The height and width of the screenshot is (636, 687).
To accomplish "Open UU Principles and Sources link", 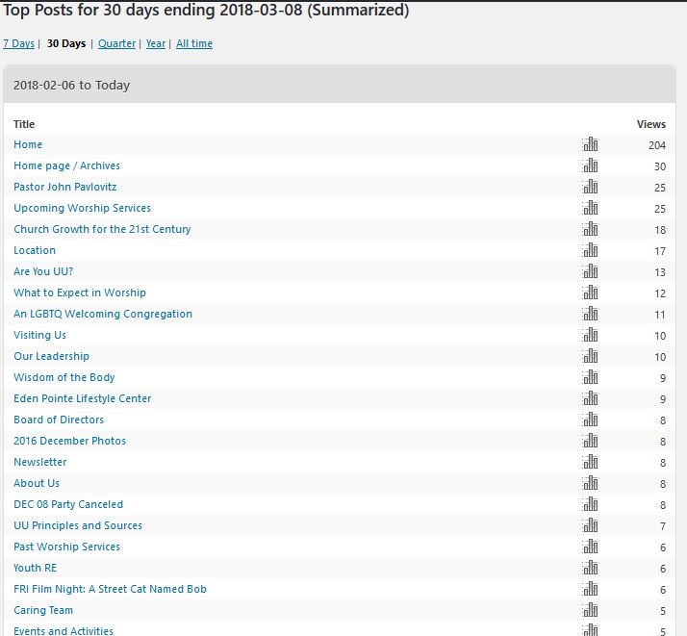I will tap(78, 525).
